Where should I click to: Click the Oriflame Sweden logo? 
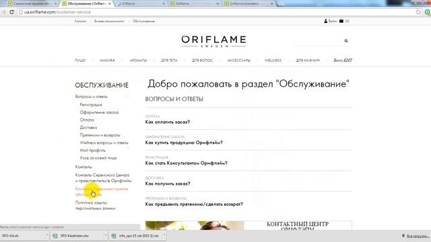point(213,41)
